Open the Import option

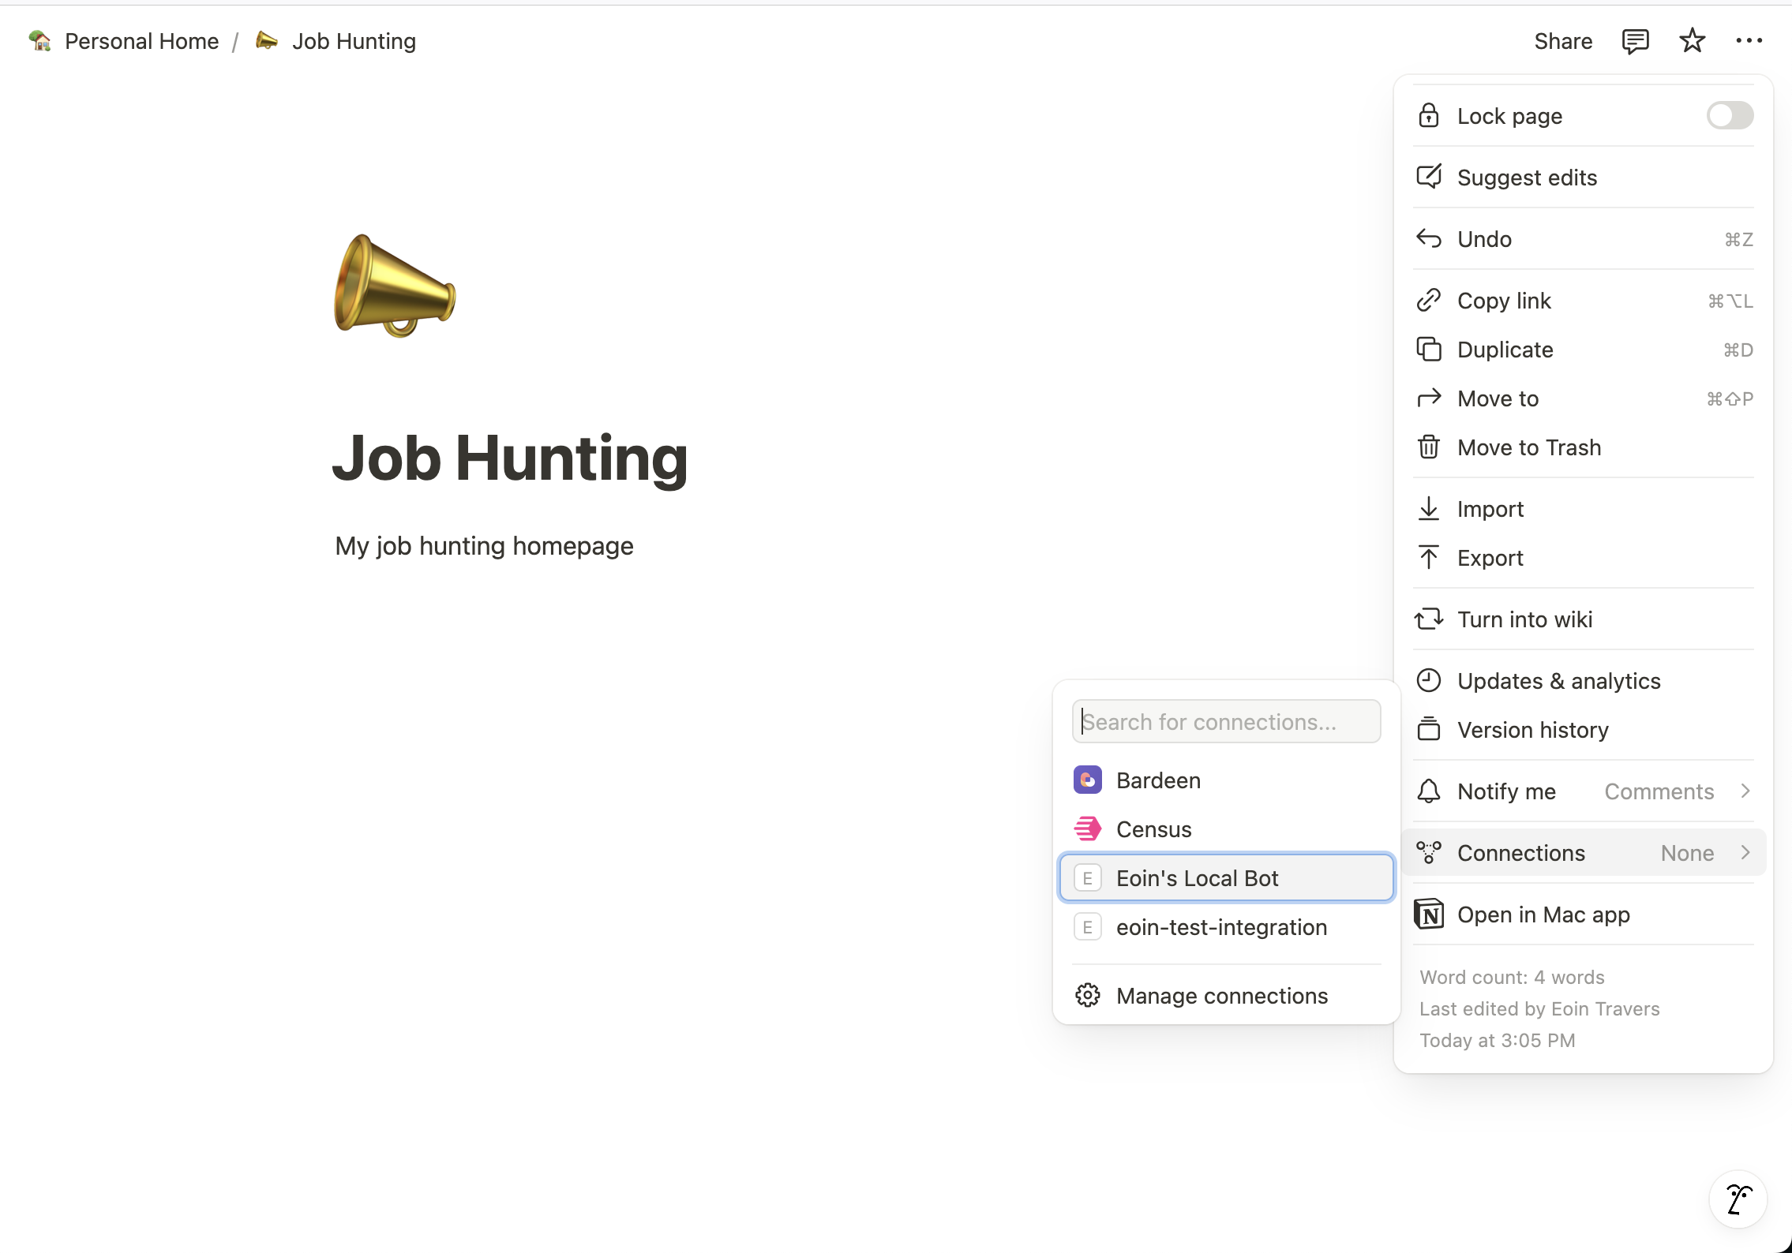click(x=1490, y=509)
